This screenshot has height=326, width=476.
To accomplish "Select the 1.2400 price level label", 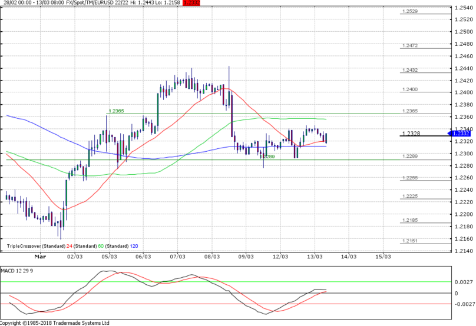I will pos(409,89).
